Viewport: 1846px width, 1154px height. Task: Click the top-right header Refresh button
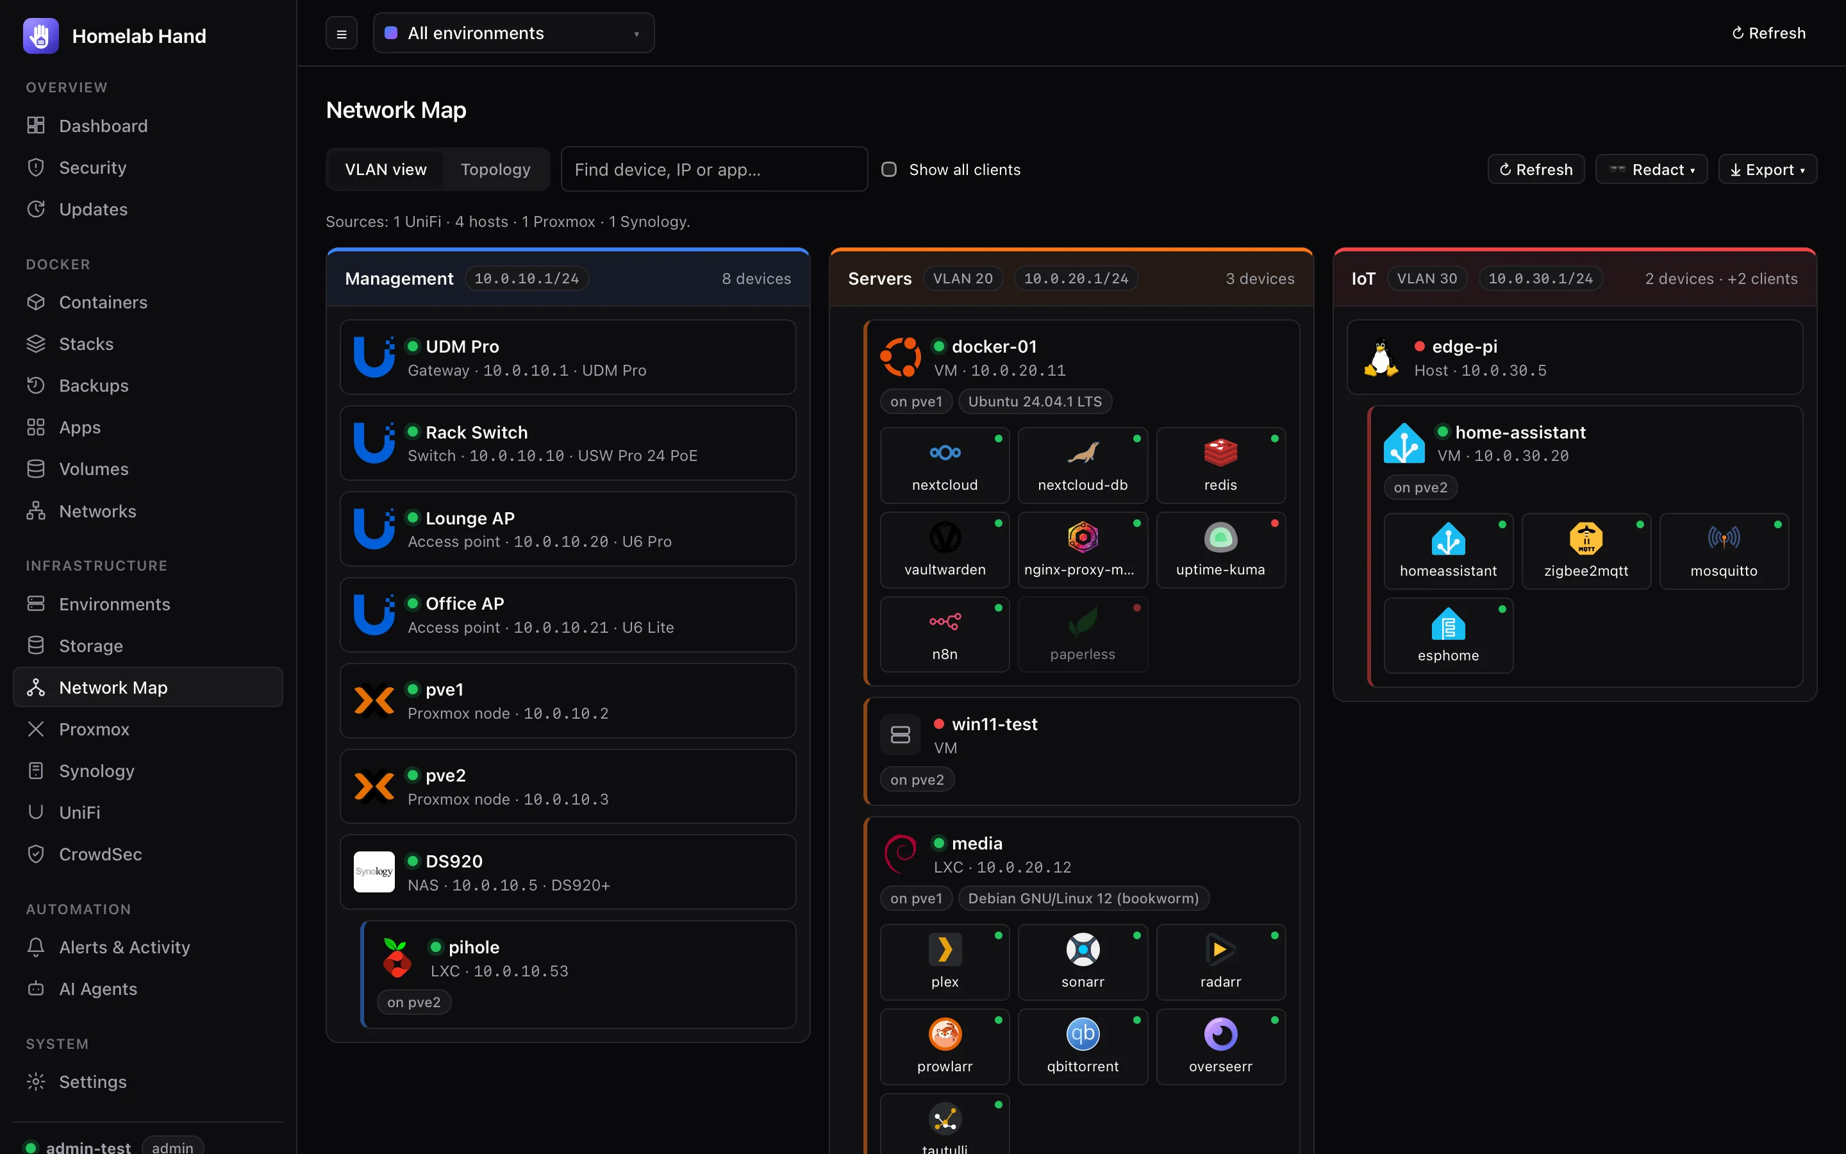[x=1769, y=33]
